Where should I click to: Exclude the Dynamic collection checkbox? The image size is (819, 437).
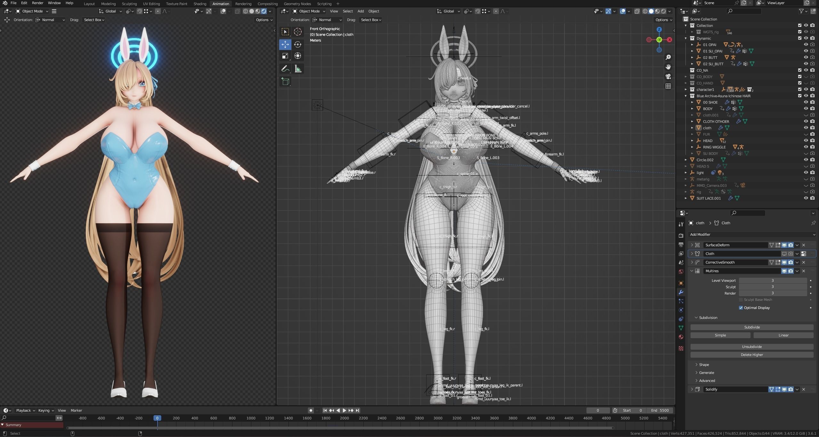(799, 38)
